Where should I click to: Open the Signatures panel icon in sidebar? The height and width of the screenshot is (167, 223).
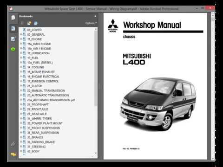tap(13, 39)
